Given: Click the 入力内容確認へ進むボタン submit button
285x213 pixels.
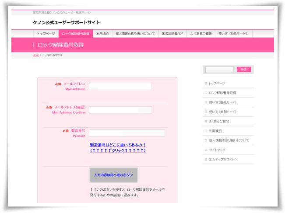Looking at the screenshot, I should pos(113,175).
